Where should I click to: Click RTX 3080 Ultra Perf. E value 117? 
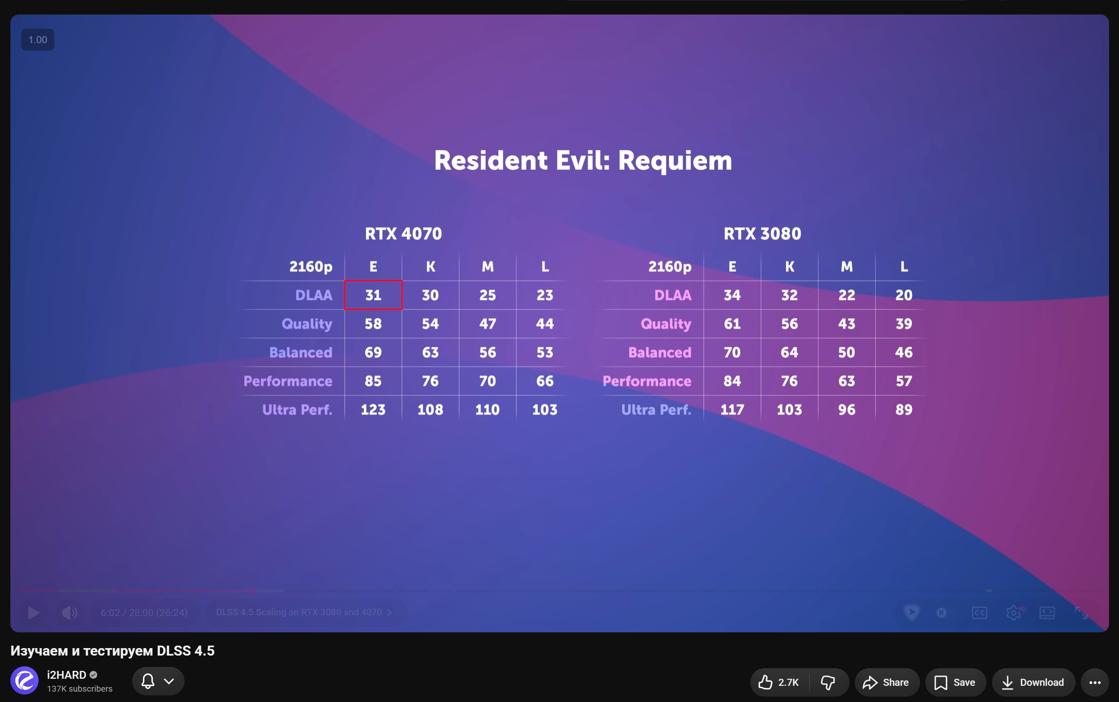pos(732,410)
